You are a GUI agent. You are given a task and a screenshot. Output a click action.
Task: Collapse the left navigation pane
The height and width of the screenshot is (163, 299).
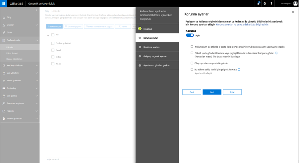click(x=36, y=11)
